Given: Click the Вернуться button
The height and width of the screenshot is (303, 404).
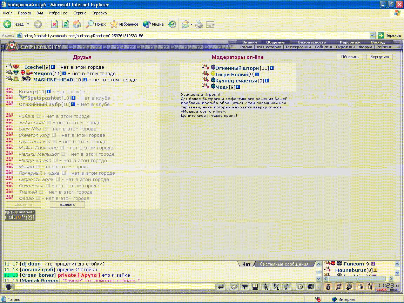Looking at the screenshot, I should tap(379, 57).
